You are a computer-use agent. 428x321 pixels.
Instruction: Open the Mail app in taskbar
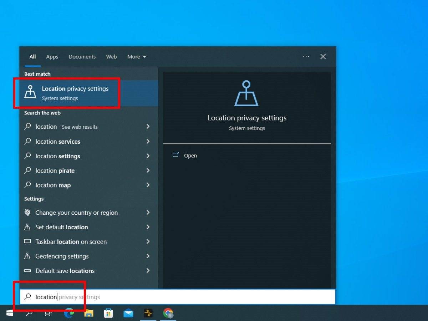coord(128,313)
